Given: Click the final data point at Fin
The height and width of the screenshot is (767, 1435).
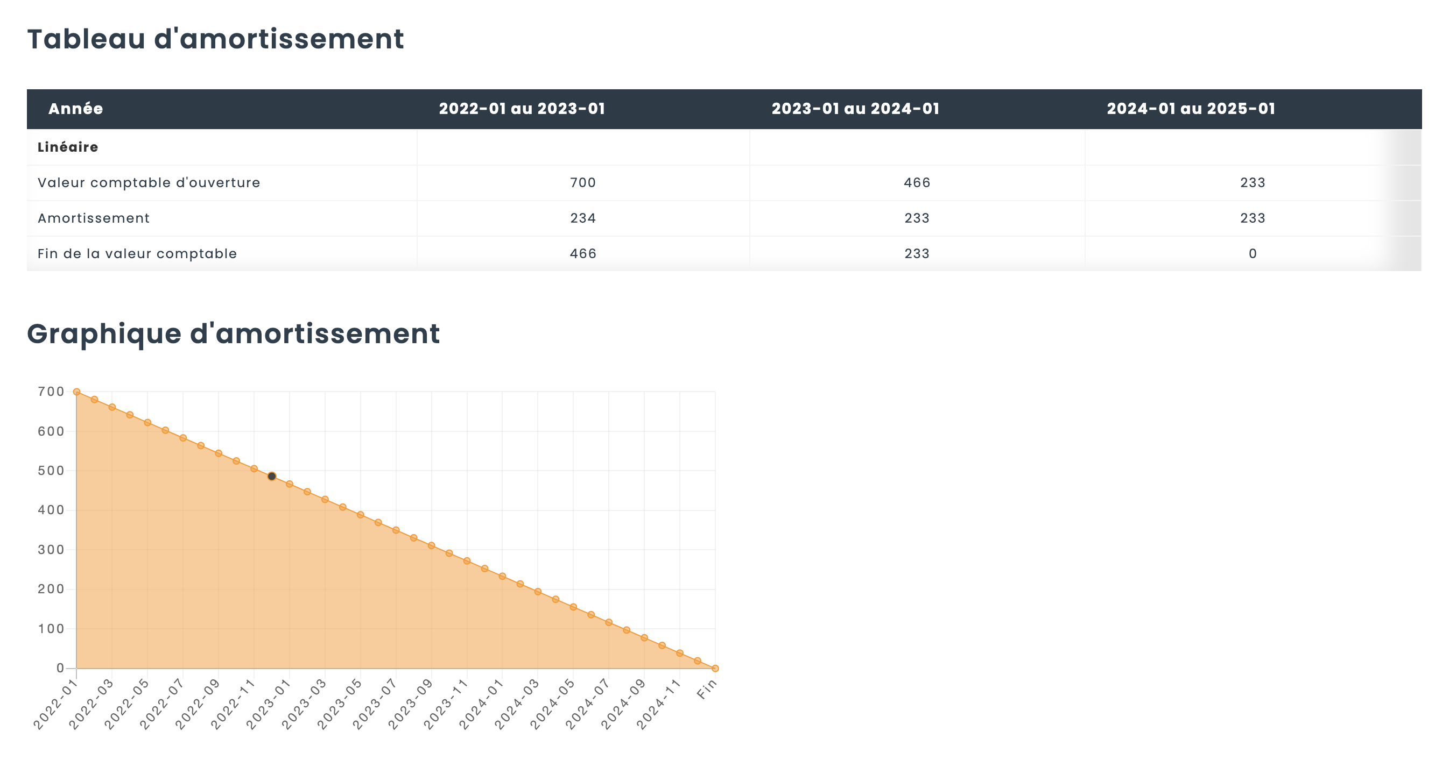Looking at the screenshot, I should point(715,669).
